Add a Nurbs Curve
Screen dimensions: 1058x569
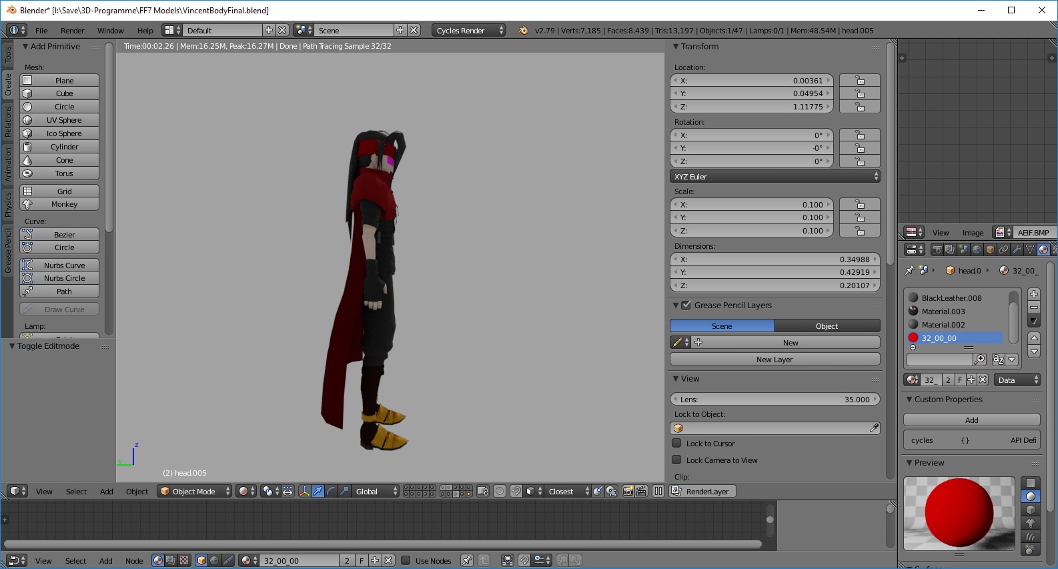tap(59, 265)
